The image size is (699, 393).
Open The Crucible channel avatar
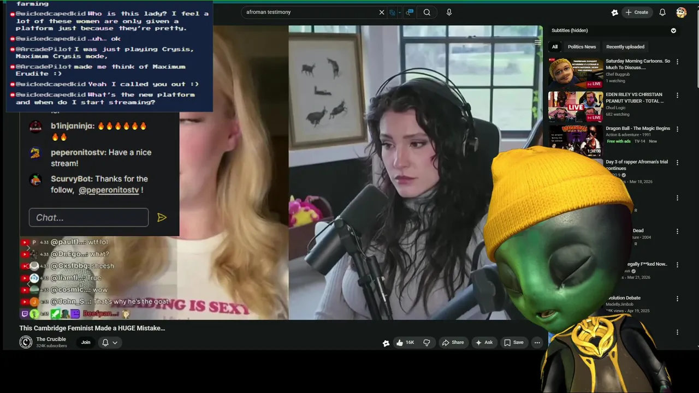click(26, 342)
